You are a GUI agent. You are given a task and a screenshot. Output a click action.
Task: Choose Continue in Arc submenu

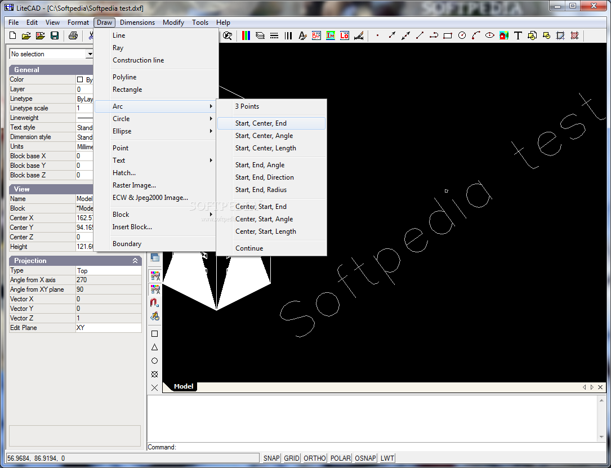[271, 248]
